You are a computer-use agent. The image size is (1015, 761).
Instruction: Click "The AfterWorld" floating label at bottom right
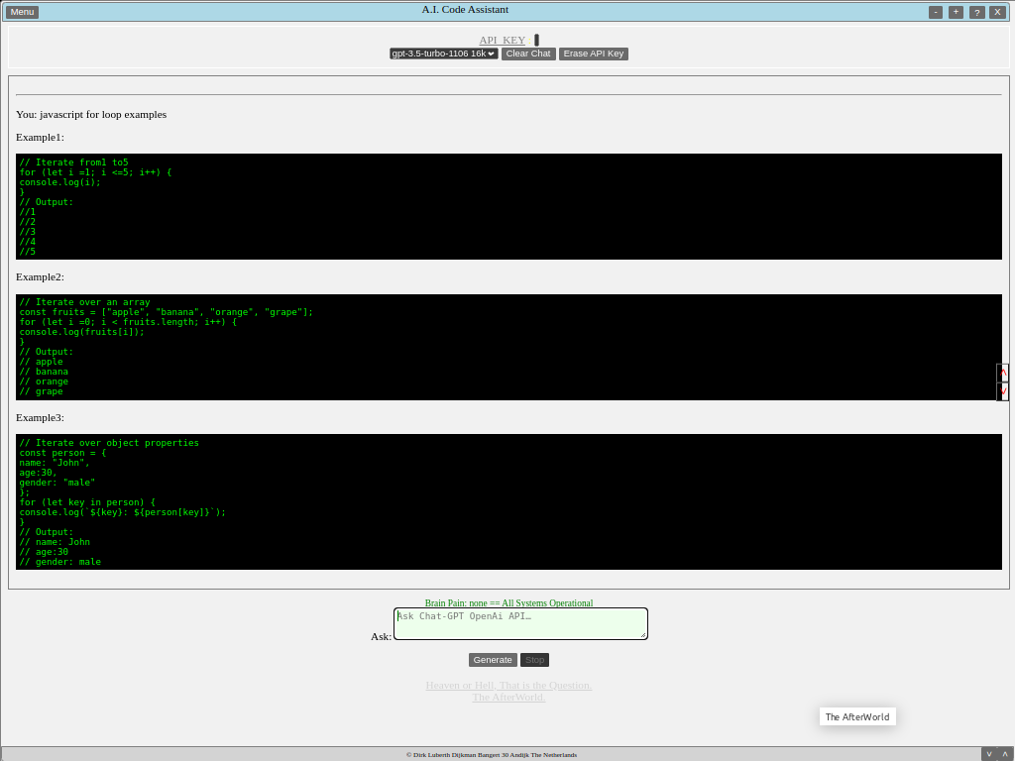856,715
